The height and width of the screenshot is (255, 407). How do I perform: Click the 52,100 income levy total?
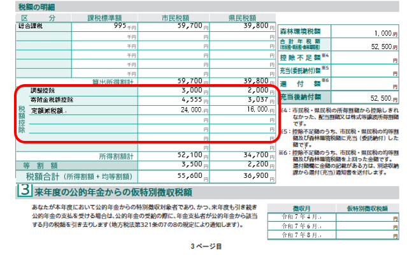point(190,155)
